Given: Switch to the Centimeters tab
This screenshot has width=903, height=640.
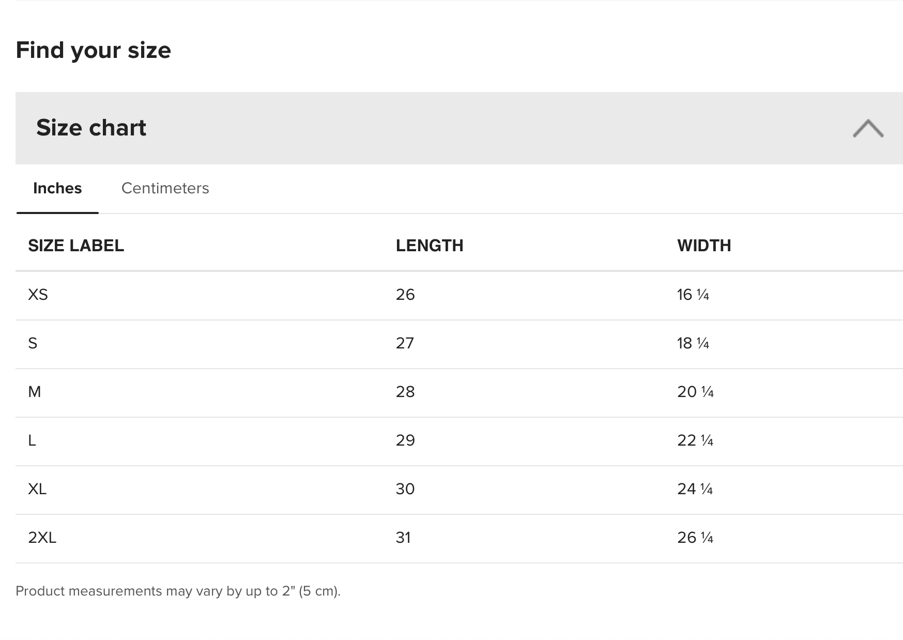Looking at the screenshot, I should pyautogui.click(x=165, y=188).
